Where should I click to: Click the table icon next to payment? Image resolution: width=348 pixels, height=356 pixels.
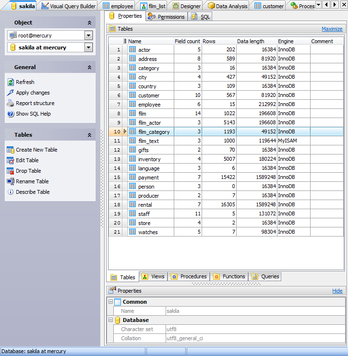(x=132, y=177)
